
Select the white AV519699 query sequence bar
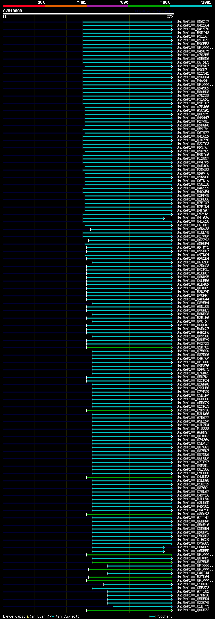[x=89, y=14]
